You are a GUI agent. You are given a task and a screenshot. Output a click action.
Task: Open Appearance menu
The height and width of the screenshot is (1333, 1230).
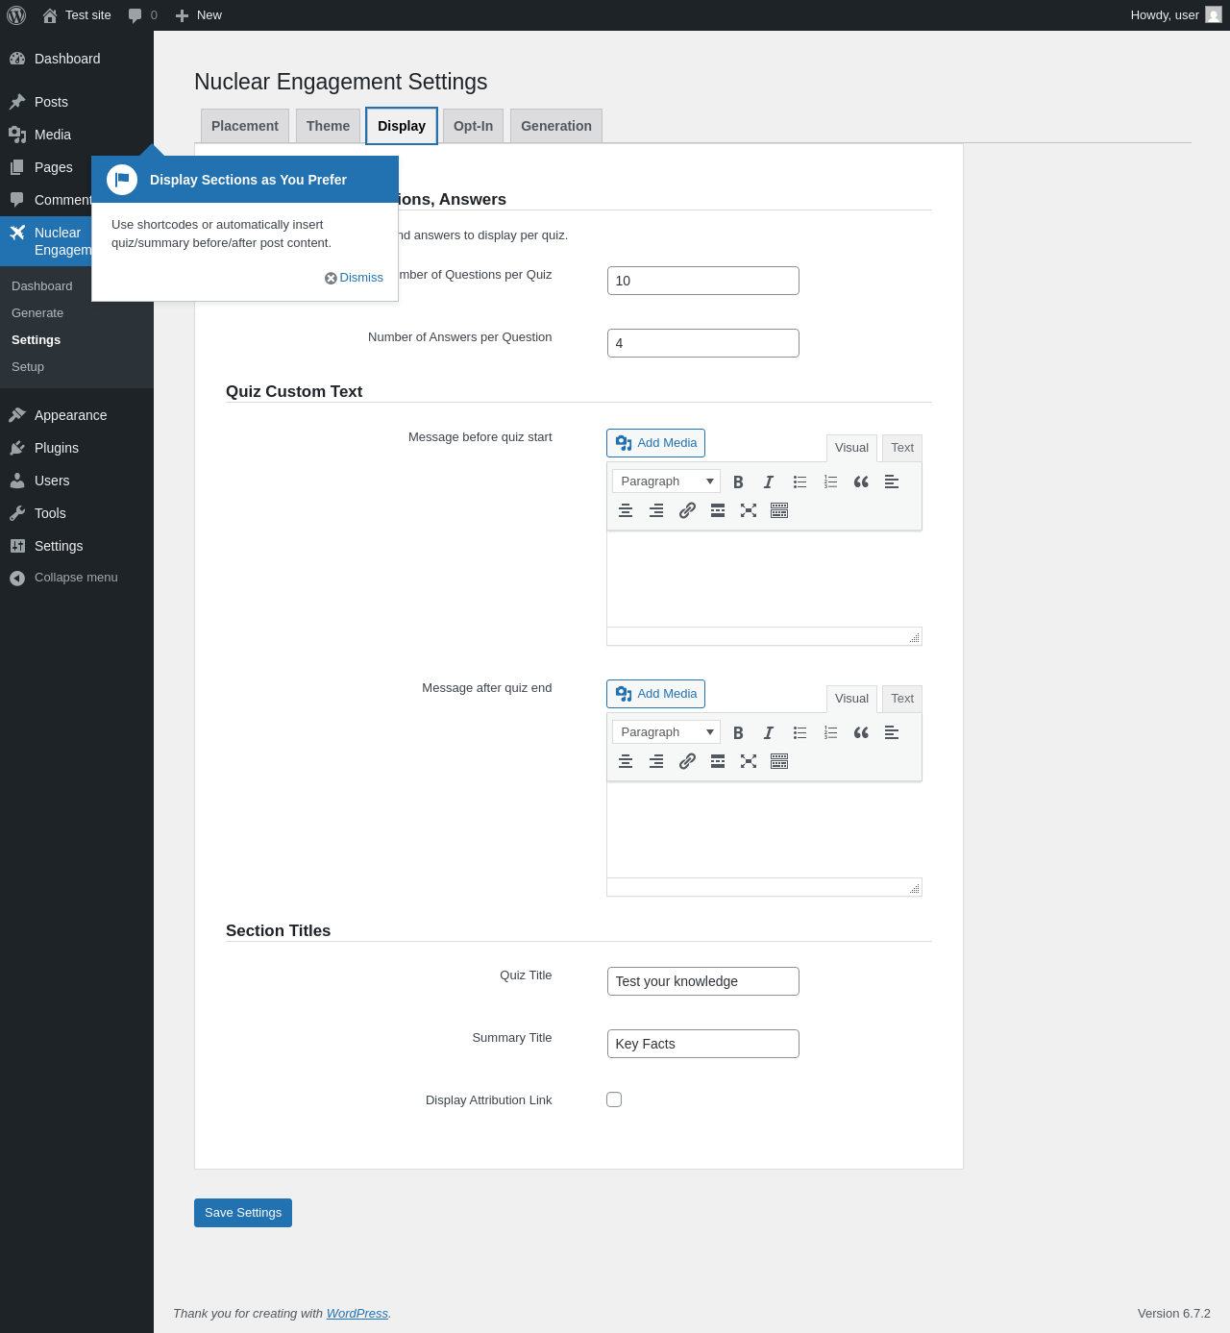pos(77,415)
